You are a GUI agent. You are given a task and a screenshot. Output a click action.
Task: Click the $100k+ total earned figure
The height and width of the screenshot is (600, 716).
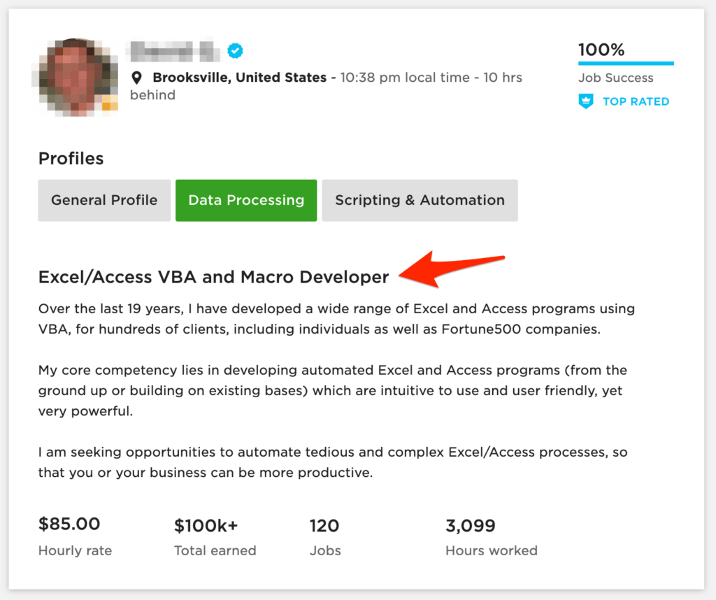click(x=206, y=526)
